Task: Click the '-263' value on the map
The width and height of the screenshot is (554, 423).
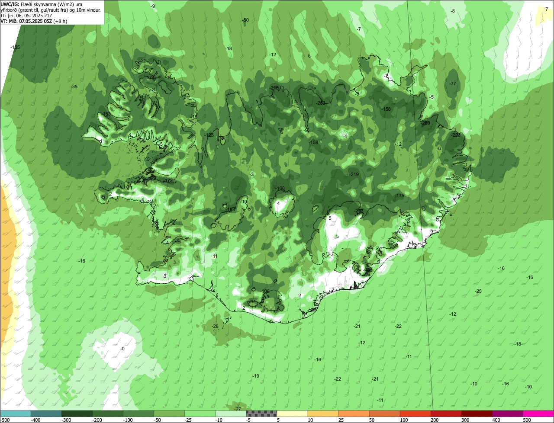Action: click(321, 103)
